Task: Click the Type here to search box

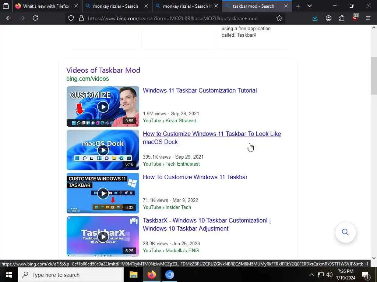Action: tap(71, 275)
